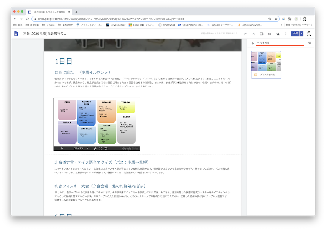
Task: Open the search filter options
Action: click(x=310, y=43)
